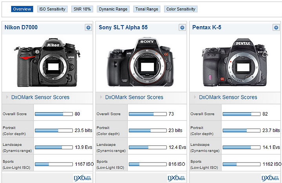Click the '816 ISO' value
282x183 pixels.
177,164
